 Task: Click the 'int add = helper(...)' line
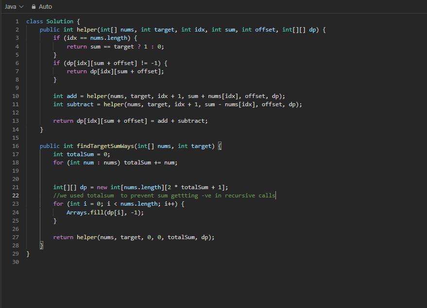click(x=169, y=96)
